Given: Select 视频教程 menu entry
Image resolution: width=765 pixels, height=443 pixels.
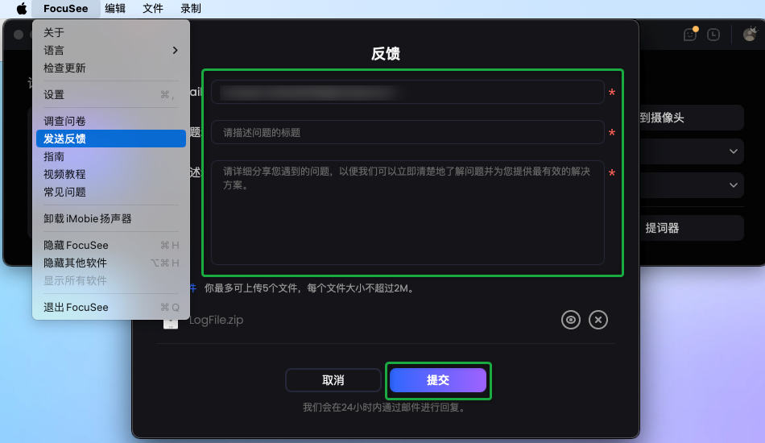Looking at the screenshot, I should [x=111, y=174].
